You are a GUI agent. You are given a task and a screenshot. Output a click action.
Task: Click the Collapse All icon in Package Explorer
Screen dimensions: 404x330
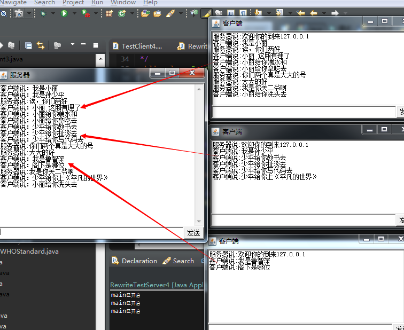28,45
